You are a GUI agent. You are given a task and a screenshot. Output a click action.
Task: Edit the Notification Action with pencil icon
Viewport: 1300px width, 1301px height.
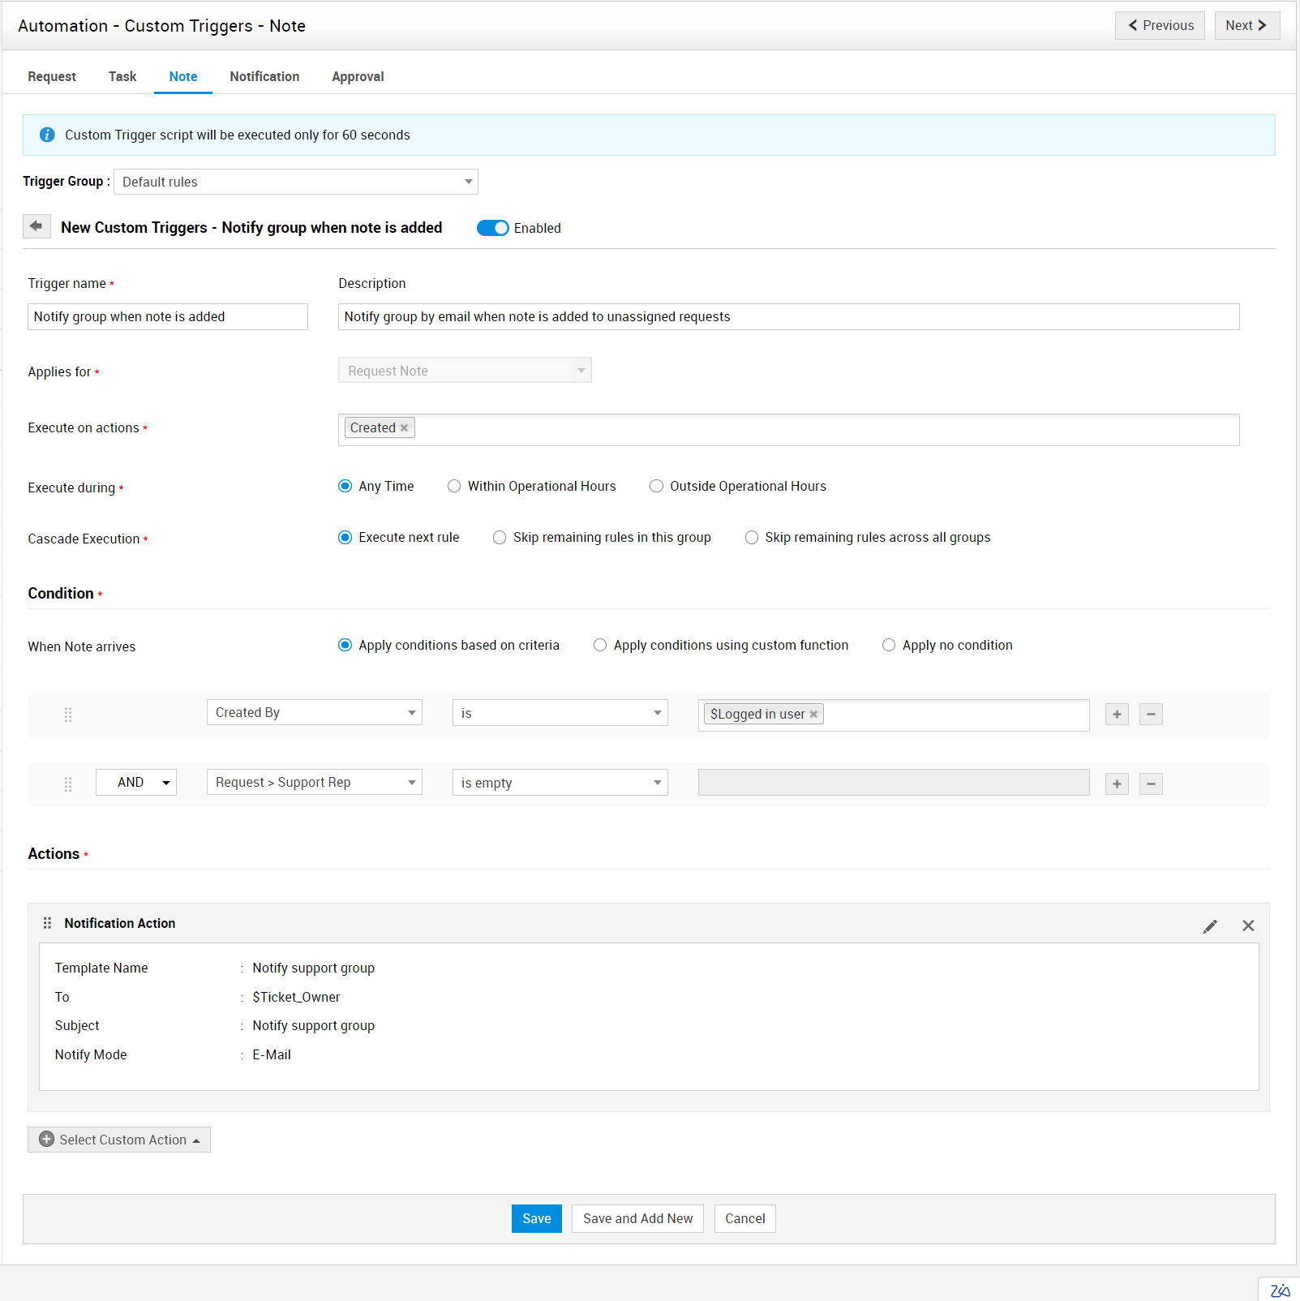click(1209, 926)
